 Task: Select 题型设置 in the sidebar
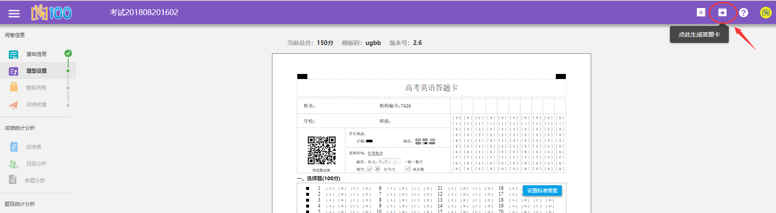pyautogui.click(x=37, y=71)
